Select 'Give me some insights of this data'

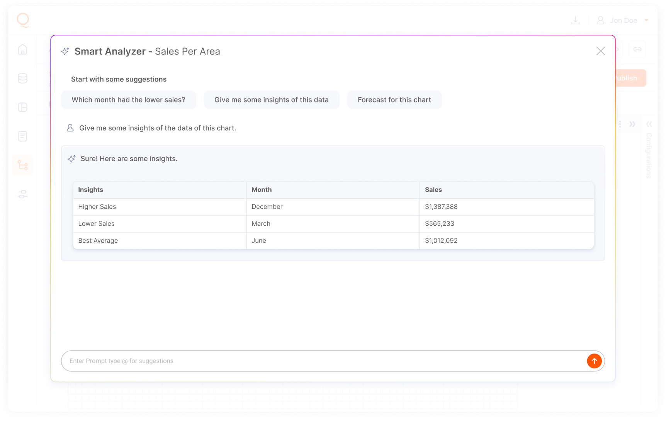tap(271, 100)
